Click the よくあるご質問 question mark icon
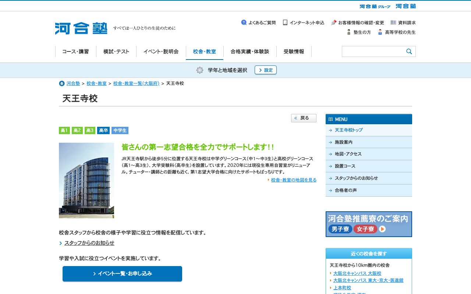This screenshot has width=471, height=294. click(x=244, y=22)
